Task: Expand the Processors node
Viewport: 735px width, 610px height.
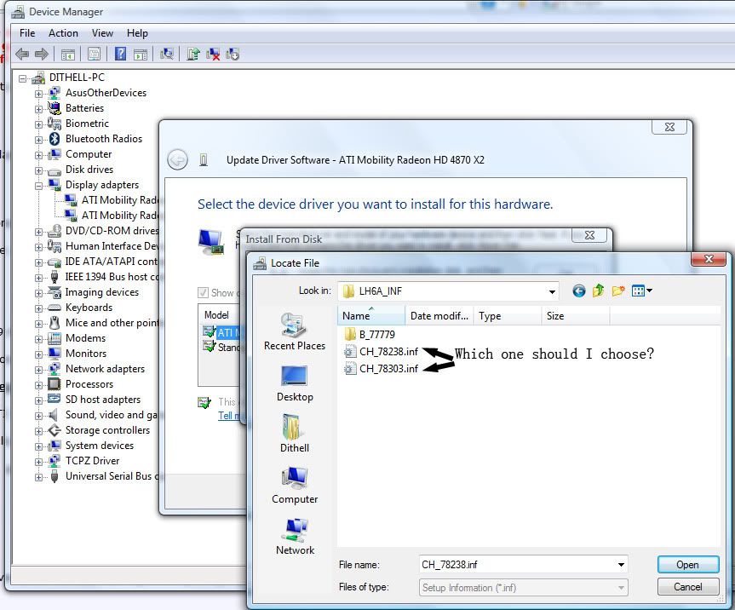Action: (38, 385)
